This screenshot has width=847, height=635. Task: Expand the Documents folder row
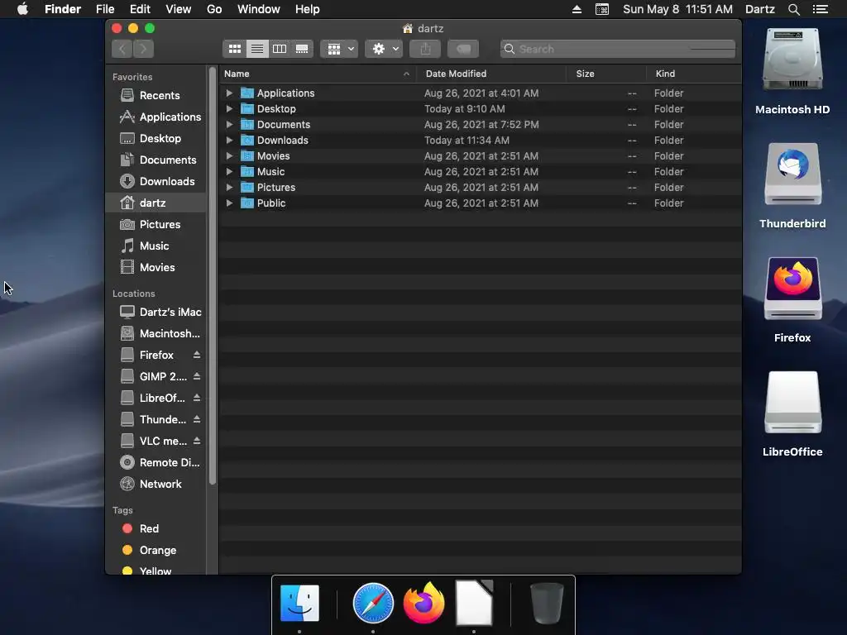tap(230, 125)
